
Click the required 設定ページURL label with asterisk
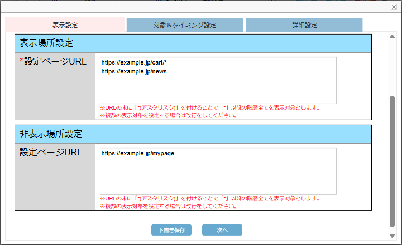click(53, 62)
